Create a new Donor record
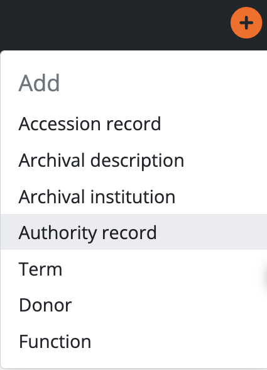Screen dimensions: 267x370 click(x=134, y=305)
